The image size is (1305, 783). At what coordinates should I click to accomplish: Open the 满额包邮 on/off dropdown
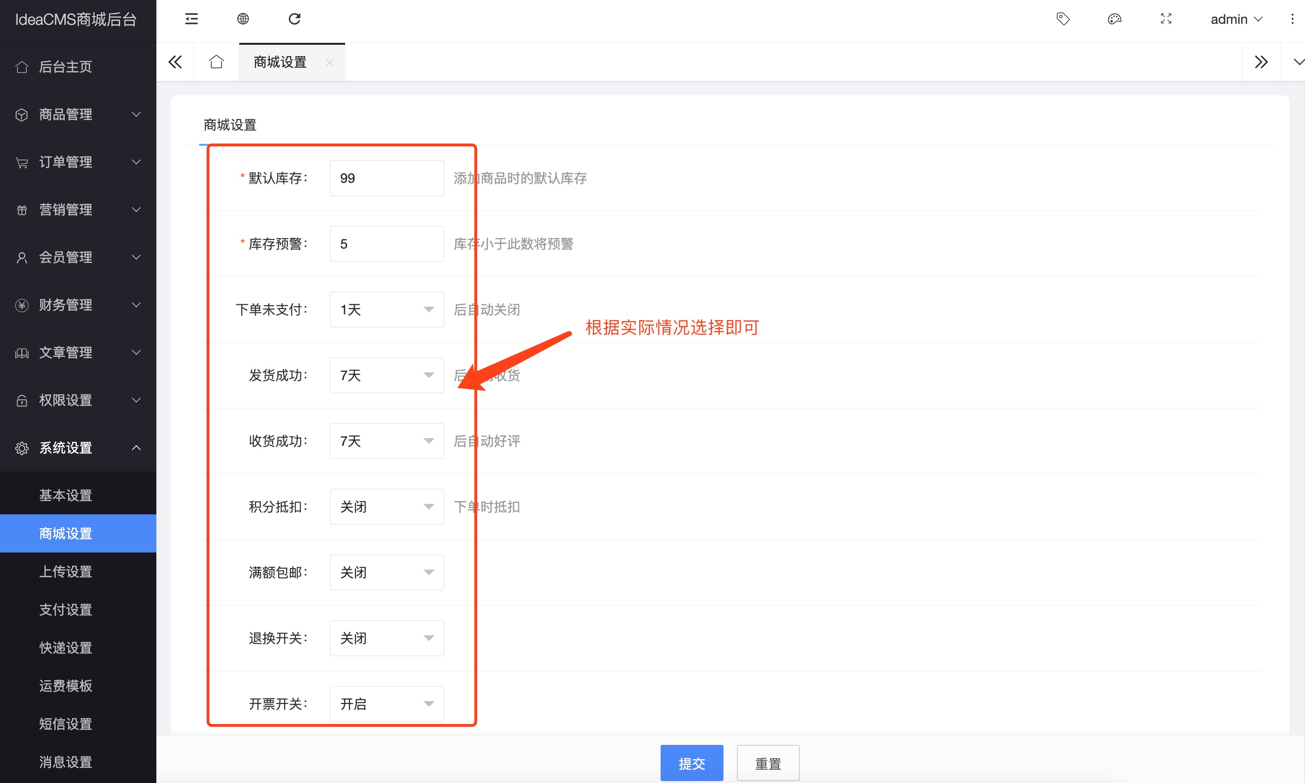(387, 572)
